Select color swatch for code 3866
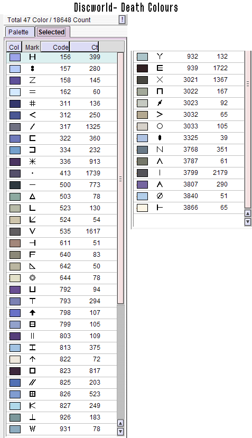 [143, 208]
